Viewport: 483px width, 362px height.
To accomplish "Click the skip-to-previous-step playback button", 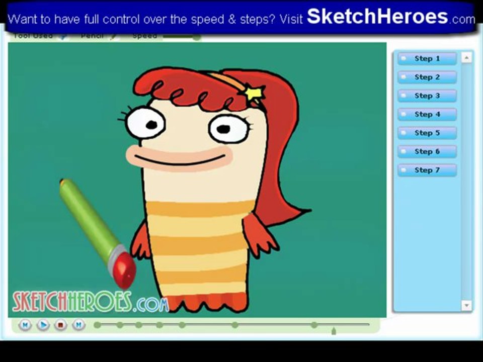I will (x=25, y=325).
